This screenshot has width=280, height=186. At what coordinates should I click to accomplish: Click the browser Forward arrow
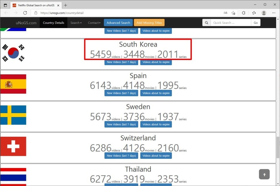[16, 13]
